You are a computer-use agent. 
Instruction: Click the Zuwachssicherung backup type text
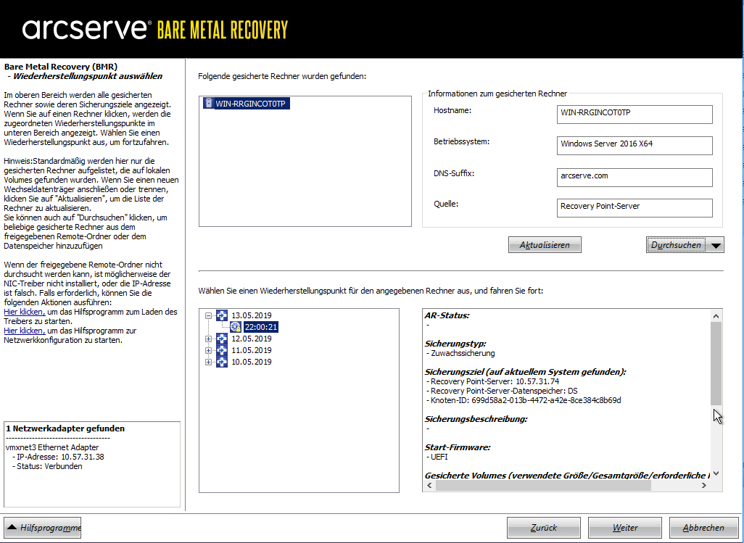463,353
